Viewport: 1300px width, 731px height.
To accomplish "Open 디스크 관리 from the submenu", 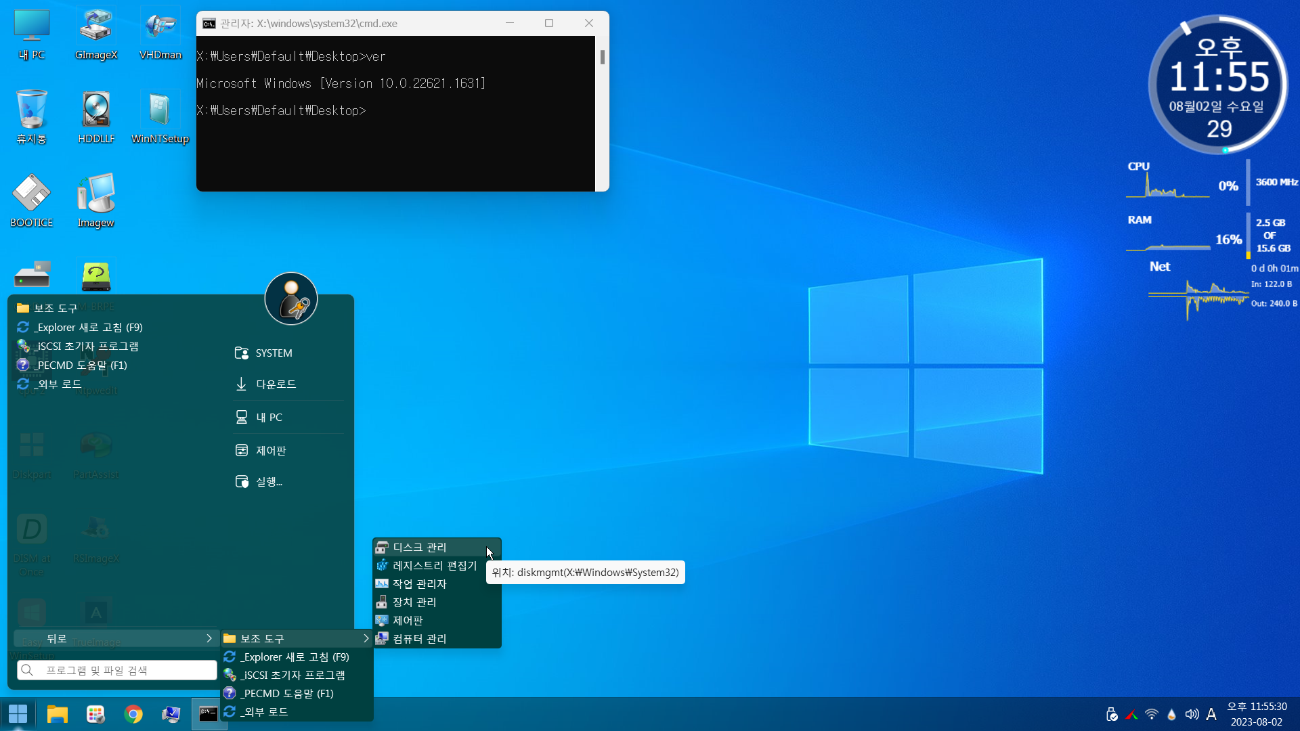I will 437,547.
